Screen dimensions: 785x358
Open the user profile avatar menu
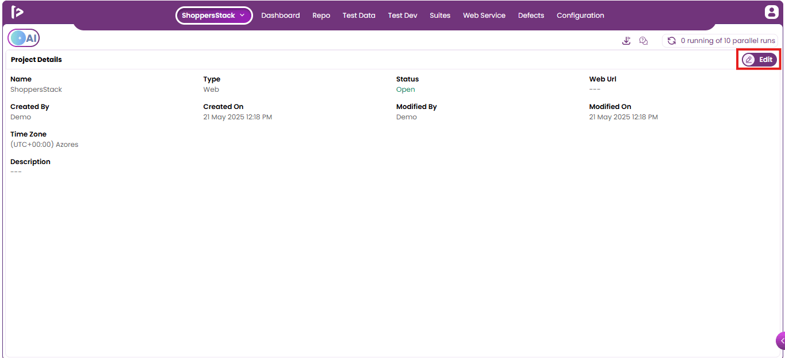[x=771, y=12]
